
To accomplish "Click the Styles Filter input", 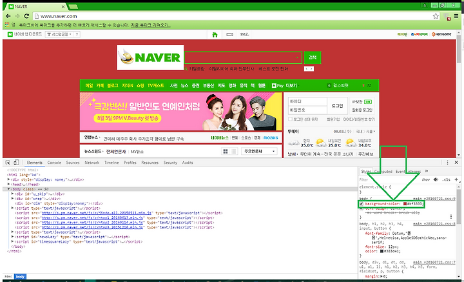I will point(389,180).
